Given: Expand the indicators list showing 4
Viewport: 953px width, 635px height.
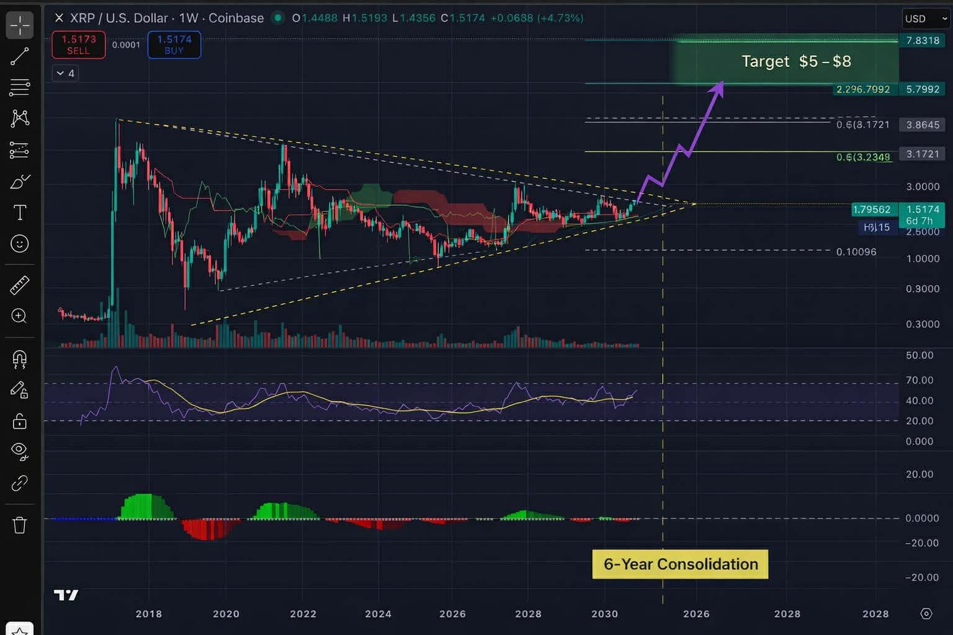Looking at the screenshot, I should (x=65, y=73).
